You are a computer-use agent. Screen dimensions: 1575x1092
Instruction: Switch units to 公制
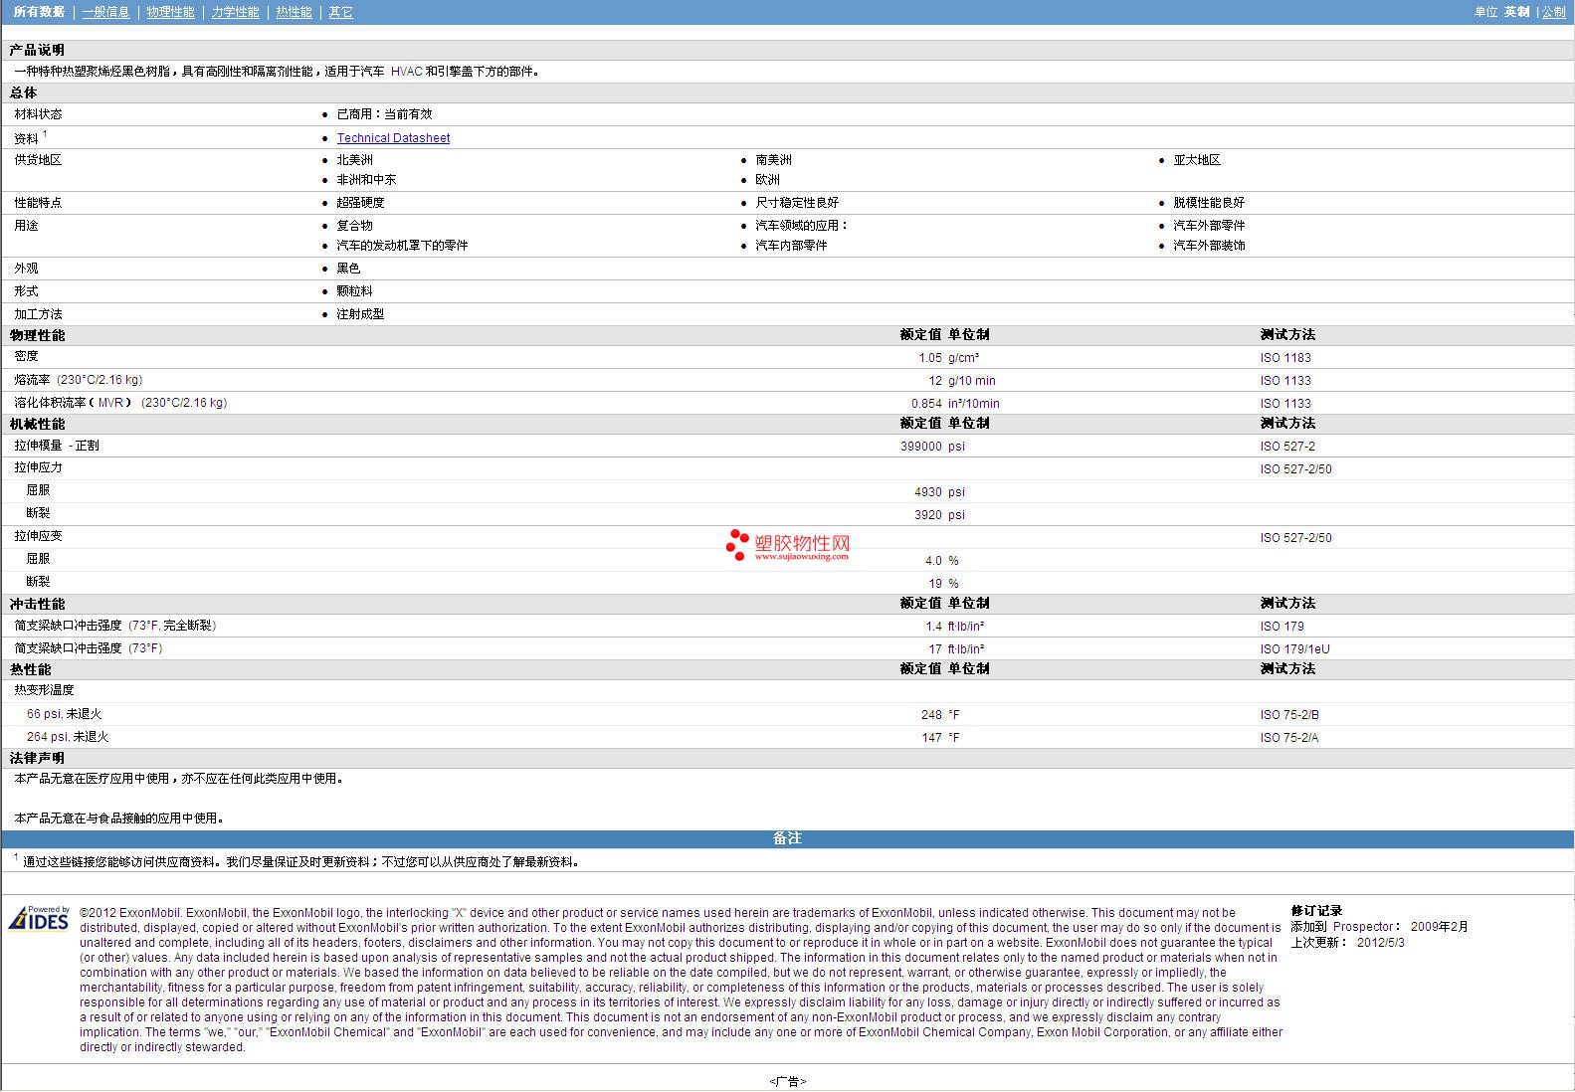(1553, 12)
